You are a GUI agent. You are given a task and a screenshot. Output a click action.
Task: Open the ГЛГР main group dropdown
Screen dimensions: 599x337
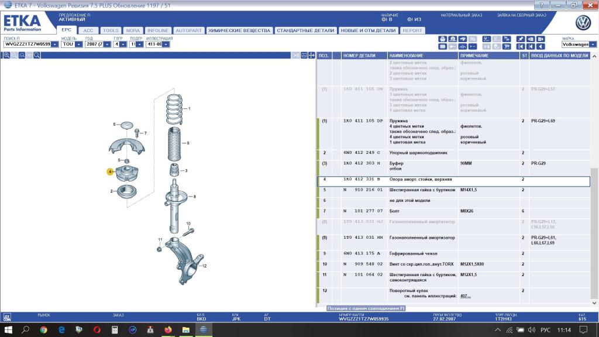pos(123,44)
